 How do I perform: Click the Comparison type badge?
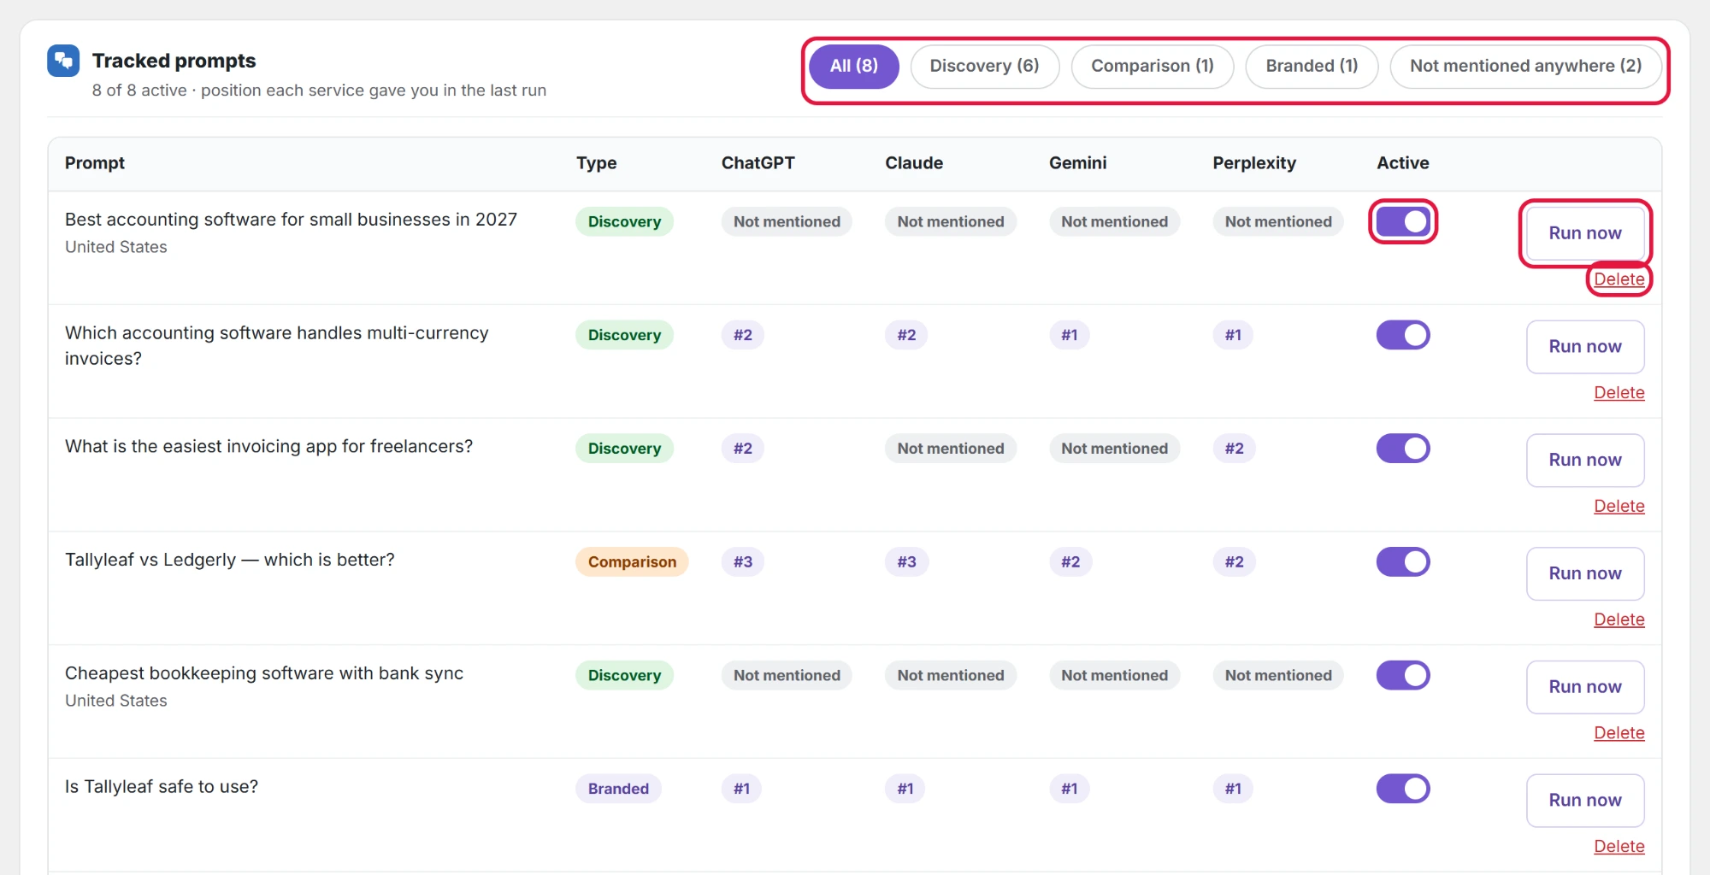pos(632,561)
